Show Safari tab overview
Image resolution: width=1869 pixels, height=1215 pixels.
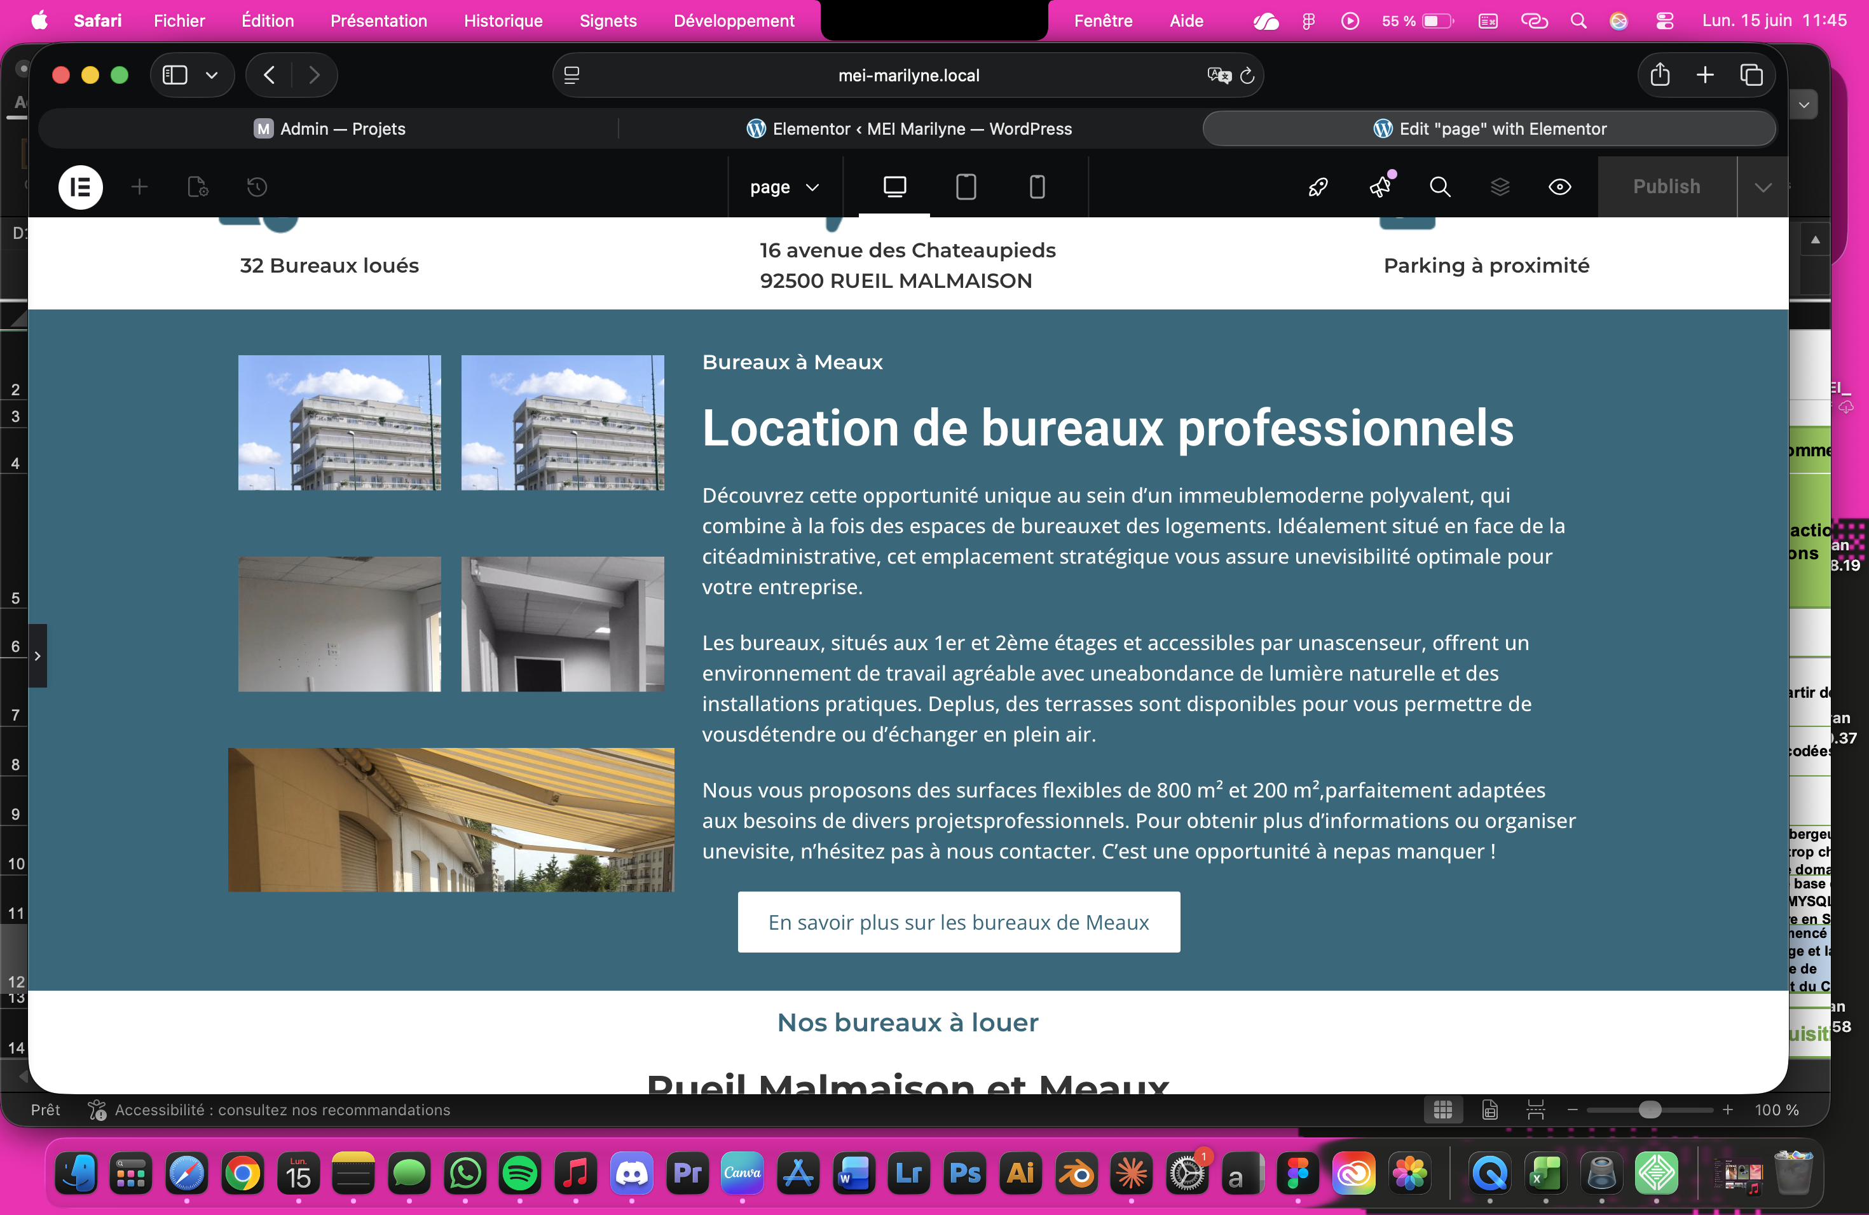coord(1751,76)
